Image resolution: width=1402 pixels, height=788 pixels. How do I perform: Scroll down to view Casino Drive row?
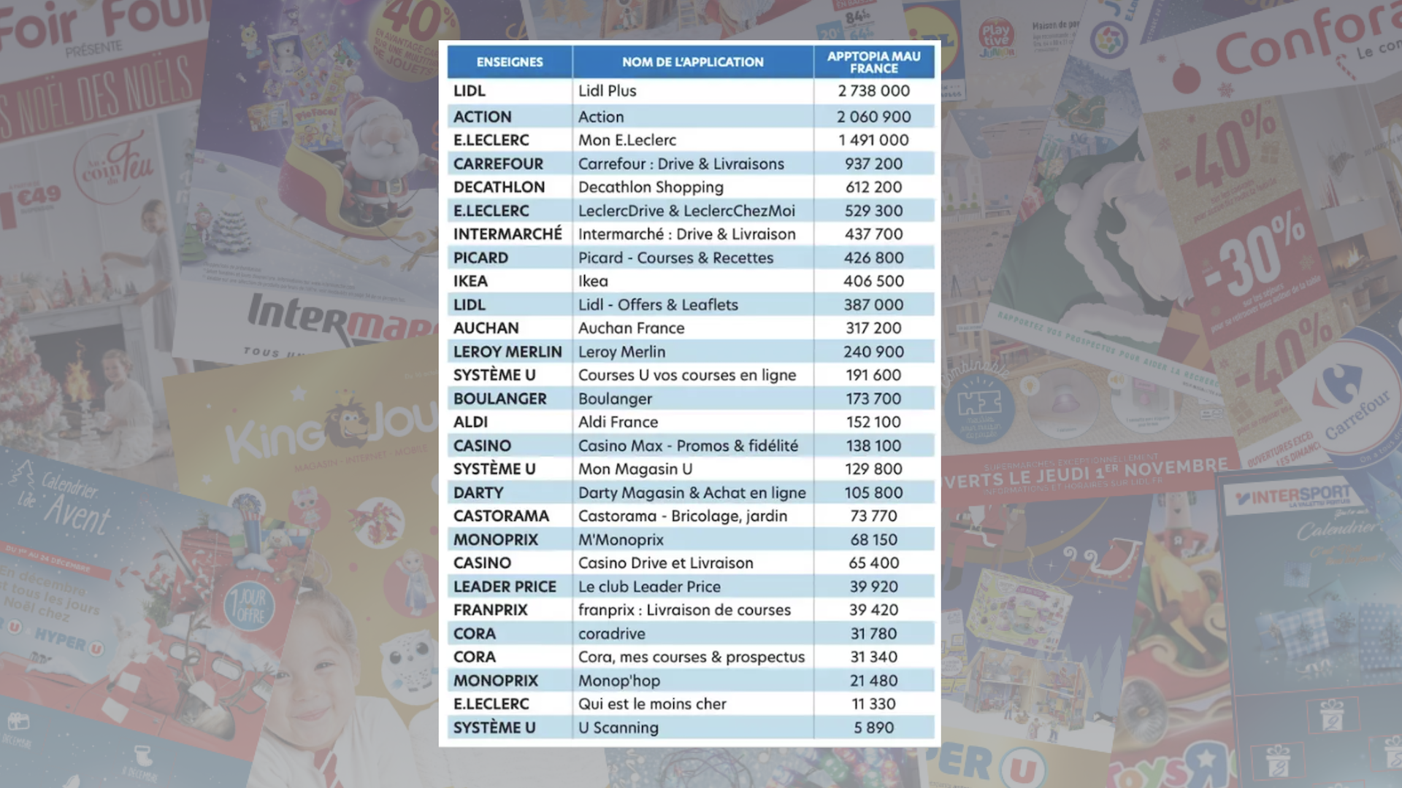coord(689,563)
